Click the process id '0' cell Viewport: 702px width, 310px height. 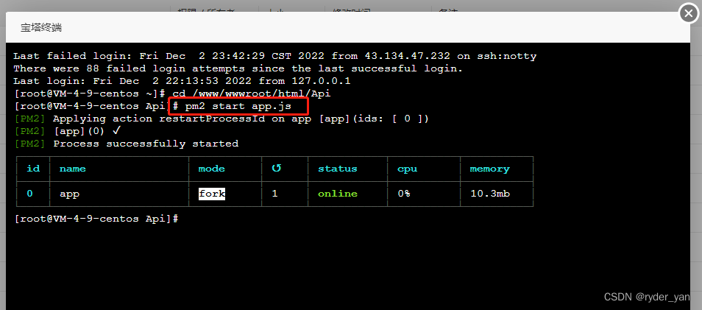coord(30,194)
